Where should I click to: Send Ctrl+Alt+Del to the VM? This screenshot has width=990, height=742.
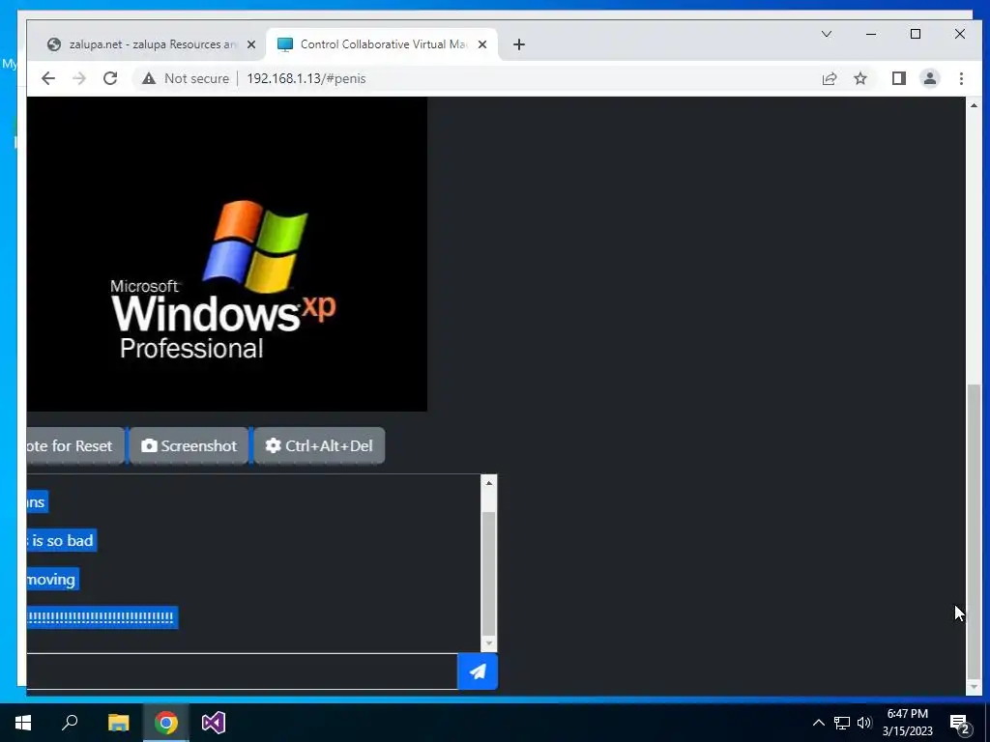coord(319,445)
